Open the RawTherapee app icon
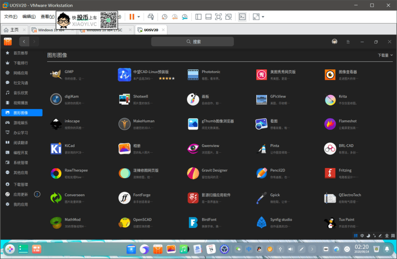Image resolution: width=397 pixels, height=259 pixels. tap(56, 173)
